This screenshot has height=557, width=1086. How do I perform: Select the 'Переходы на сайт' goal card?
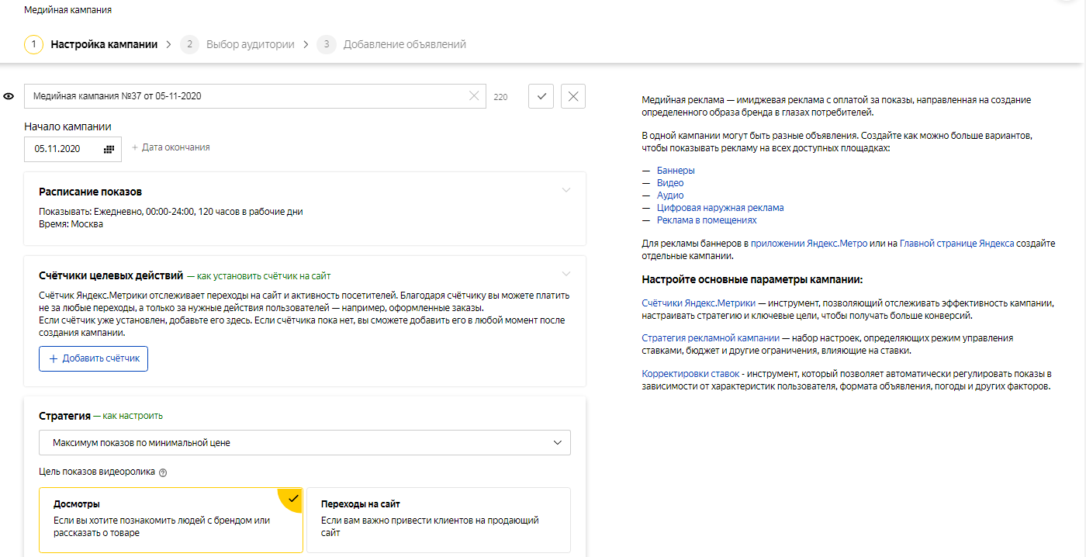click(x=439, y=520)
